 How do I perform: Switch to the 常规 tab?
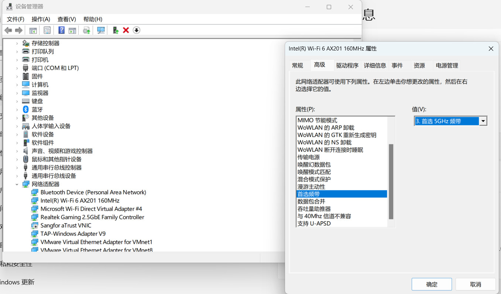(298, 66)
